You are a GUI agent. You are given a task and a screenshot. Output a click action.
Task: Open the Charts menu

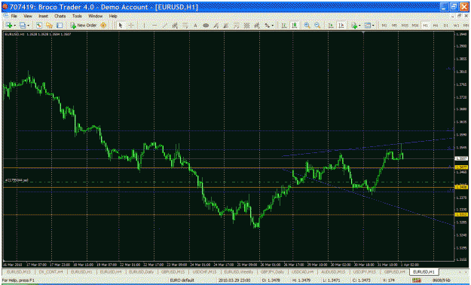tap(60, 16)
